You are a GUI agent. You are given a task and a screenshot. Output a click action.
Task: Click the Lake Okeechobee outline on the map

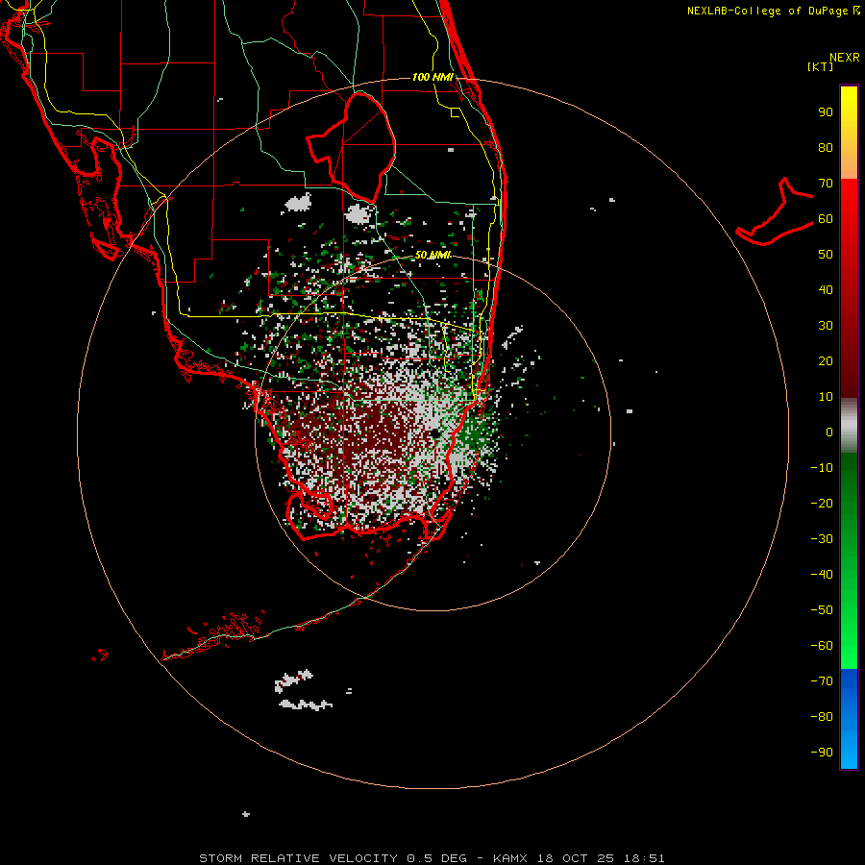(351, 148)
